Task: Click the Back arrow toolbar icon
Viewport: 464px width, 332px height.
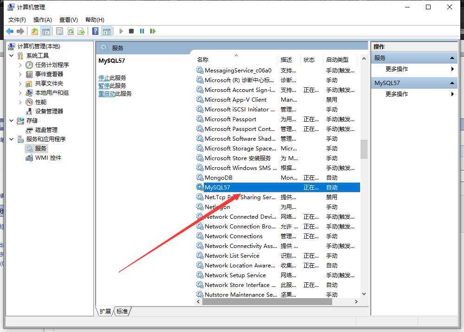Action: point(10,31)
